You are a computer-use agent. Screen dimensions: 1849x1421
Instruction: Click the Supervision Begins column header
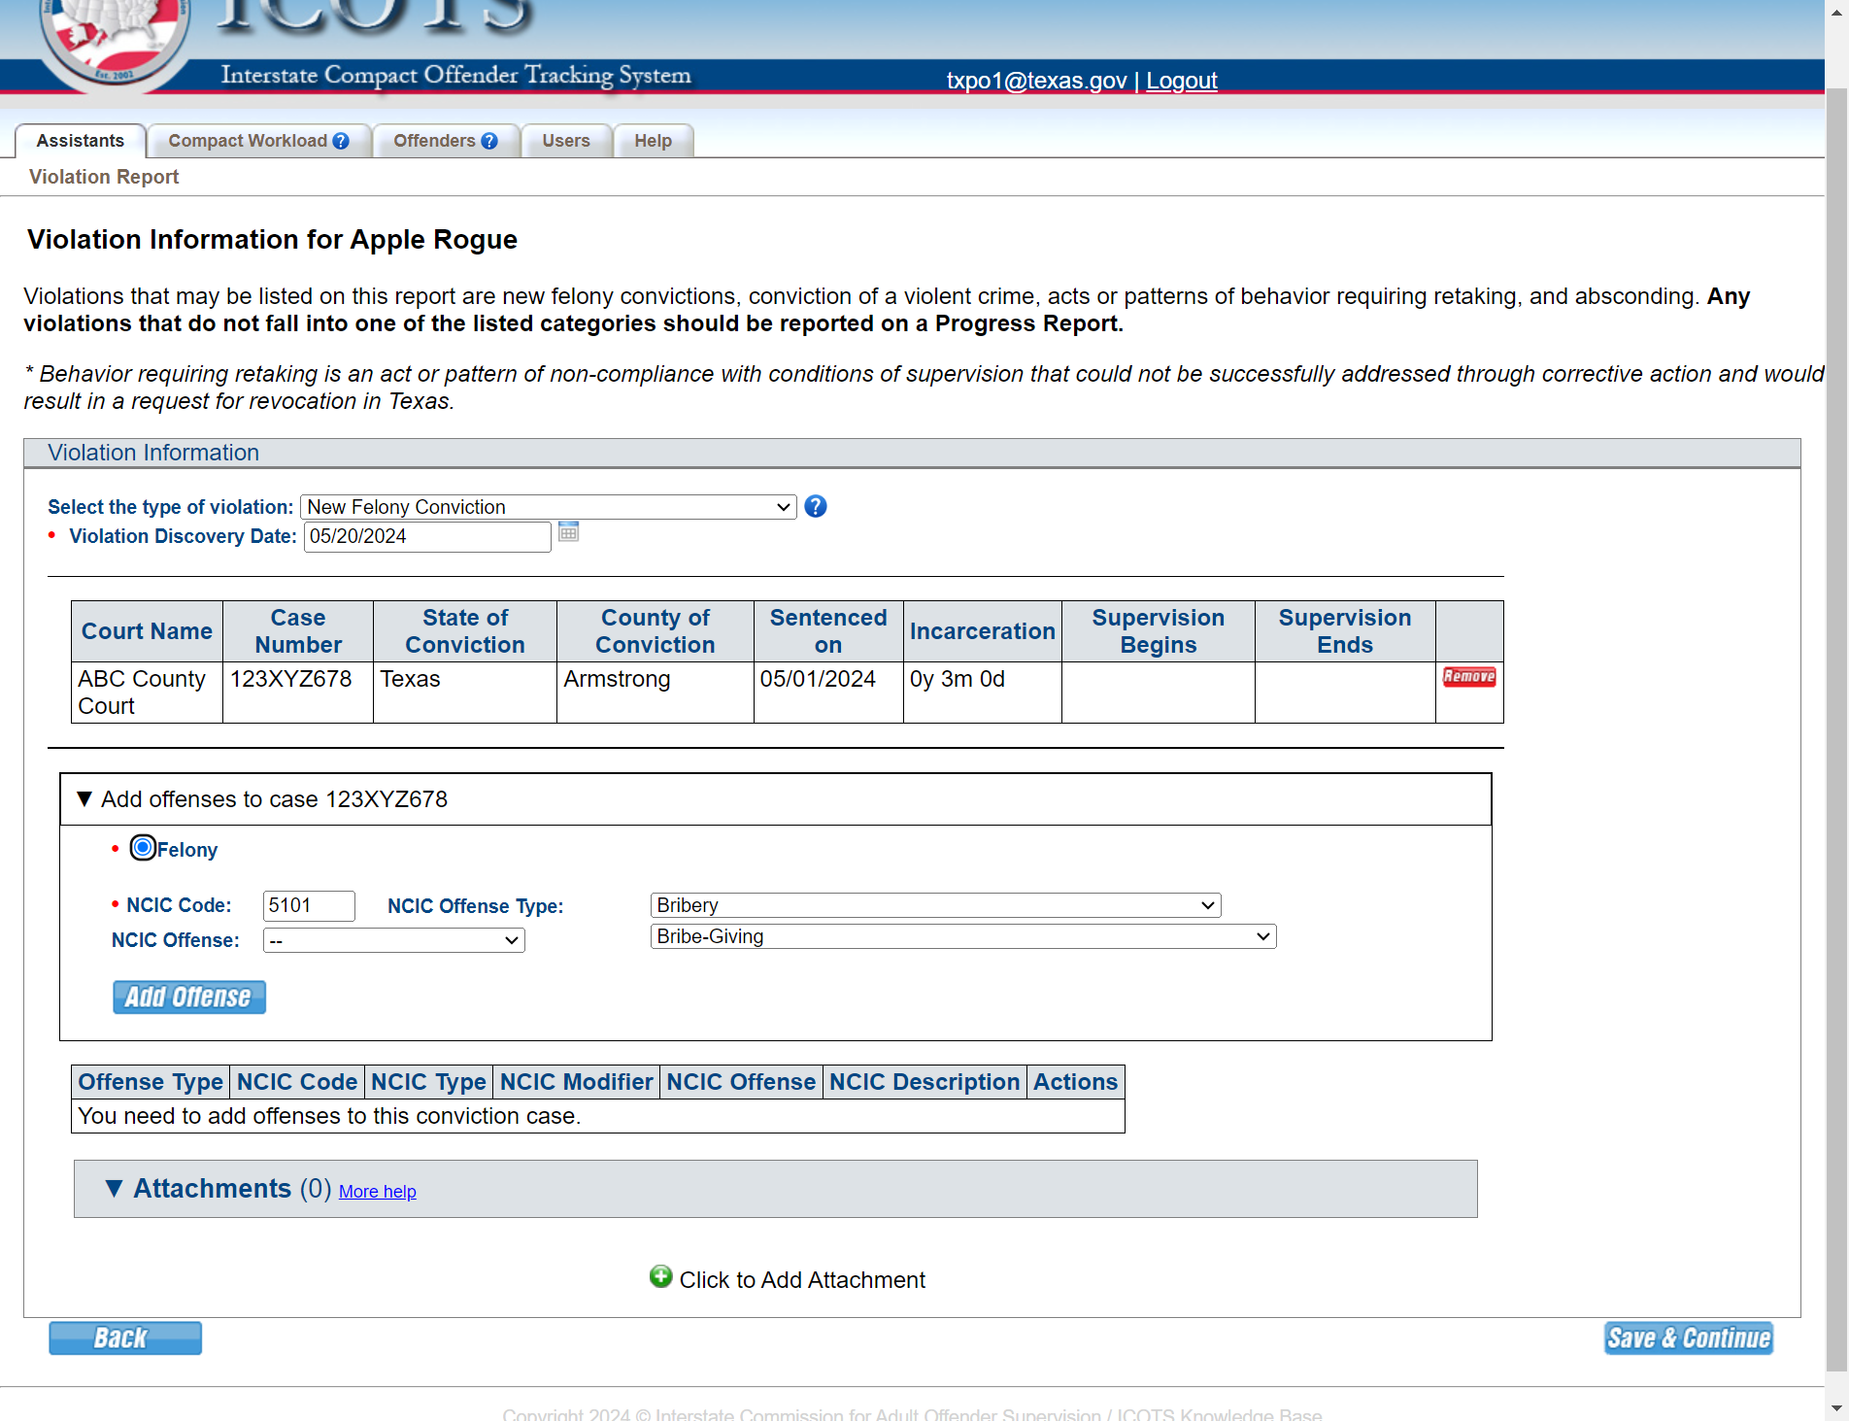1159,631
